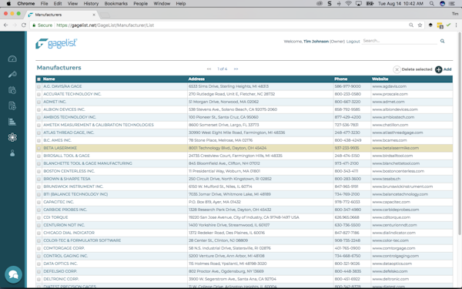Go to next page with >> arrows
The width and height of the screenshot is (462, 289).
pos(236,69)
